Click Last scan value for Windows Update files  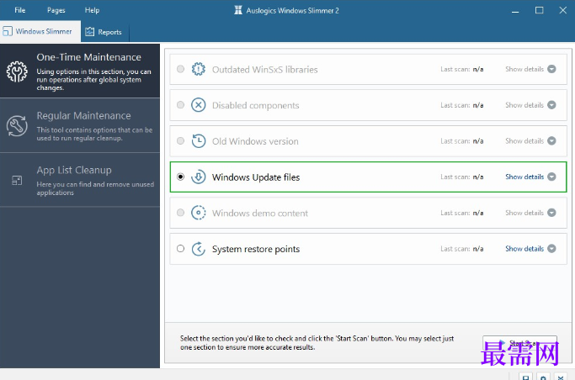click(x=478, y=177)
